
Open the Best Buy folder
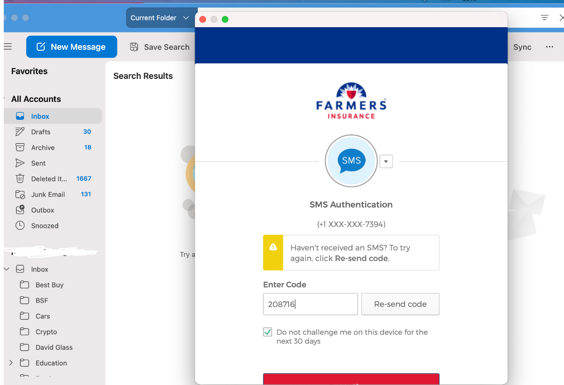coord(53,285)
